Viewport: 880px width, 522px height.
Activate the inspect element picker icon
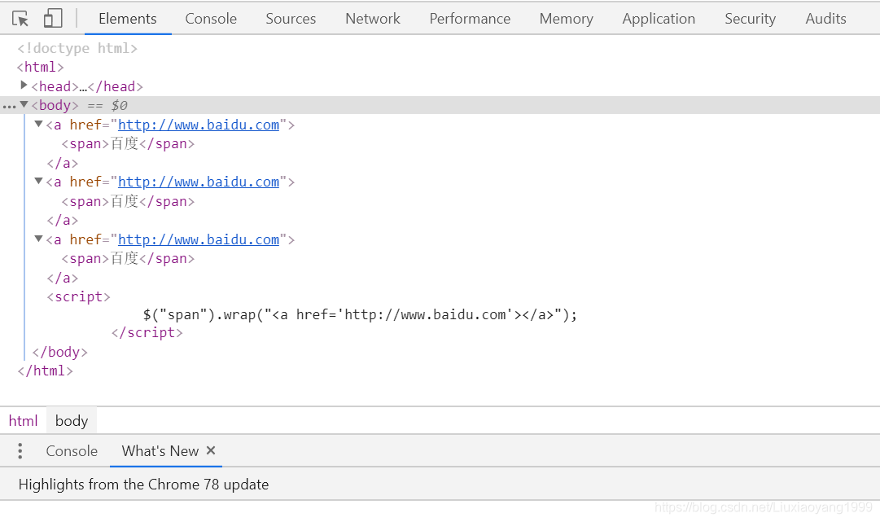pos(20,19)
